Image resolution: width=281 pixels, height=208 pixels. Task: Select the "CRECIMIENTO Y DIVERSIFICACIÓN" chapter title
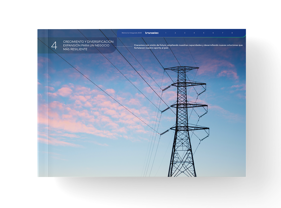click(88, 45)
